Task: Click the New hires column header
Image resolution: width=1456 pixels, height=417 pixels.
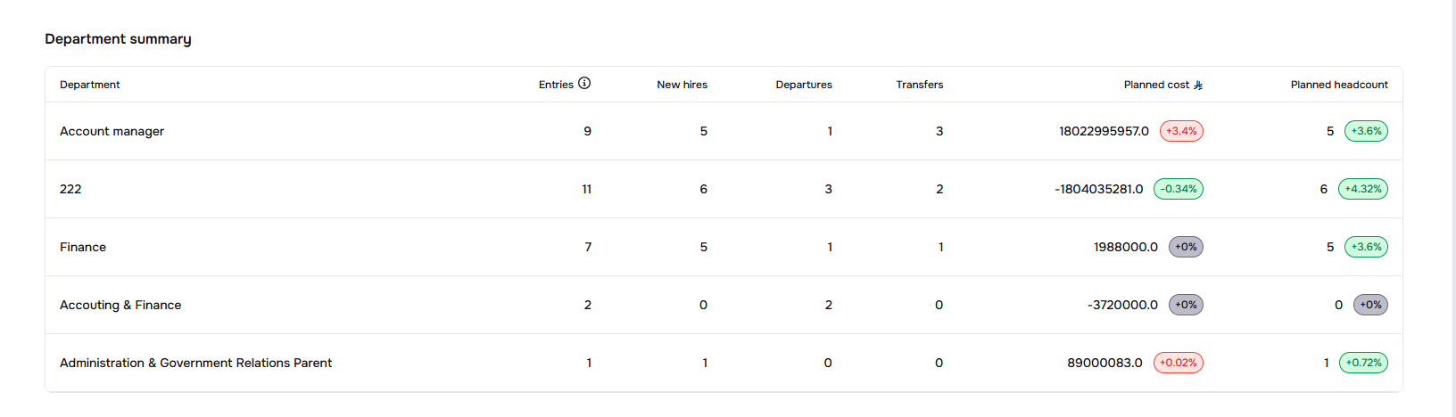Action: pyautogui.click(x=682, y=85)
